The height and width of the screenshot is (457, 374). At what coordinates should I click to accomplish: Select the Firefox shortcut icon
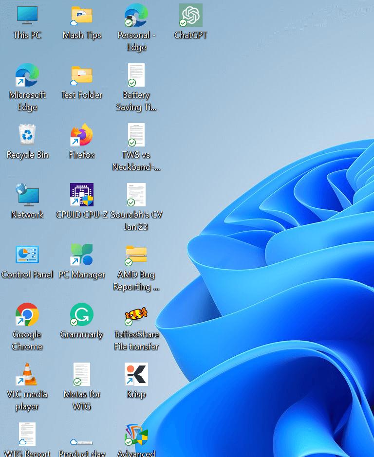click(x=82, y=135)
